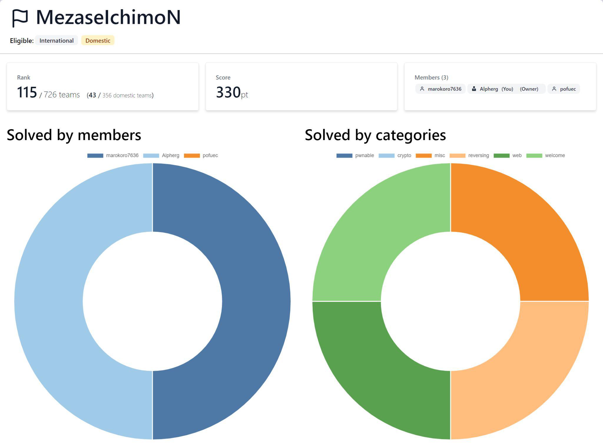Click the light blue members donut segment
603x447 pixels.
click(49, 301)
